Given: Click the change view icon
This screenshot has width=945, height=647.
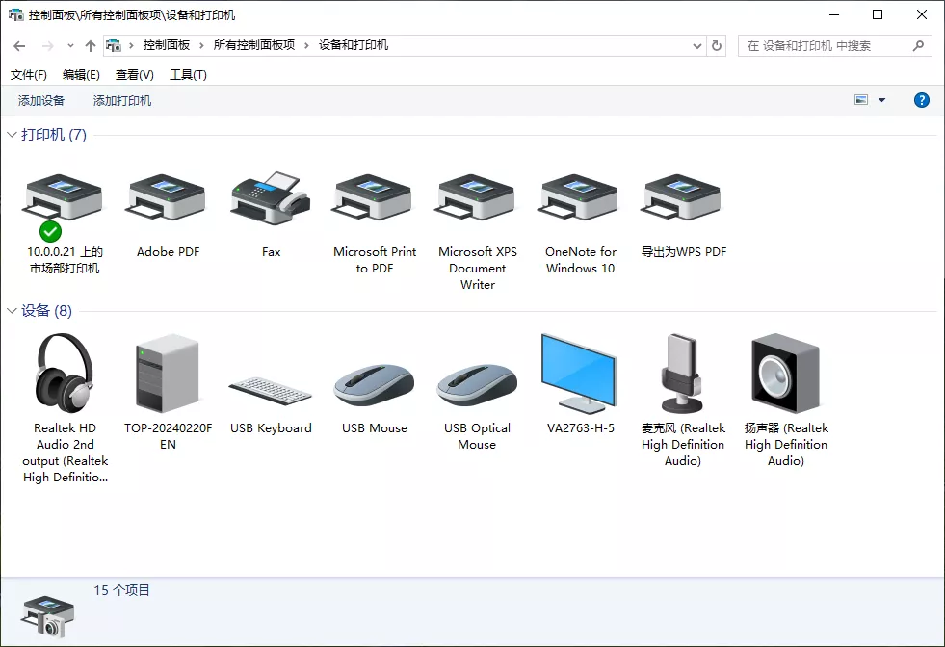Looking at the screenshot, I should click(x=862, y=100).
